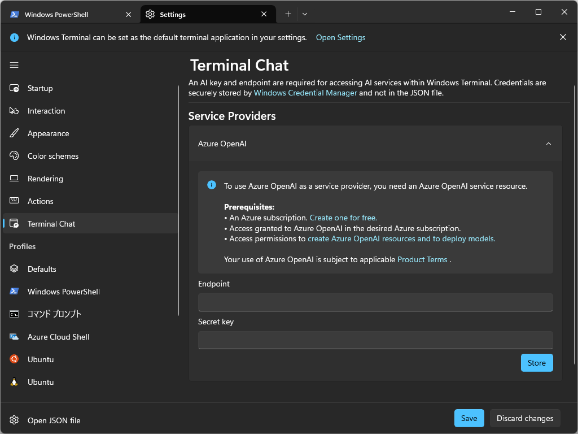Select the Actions keyboard icon
The image size is (578, 434).
(x=15, y=201)
